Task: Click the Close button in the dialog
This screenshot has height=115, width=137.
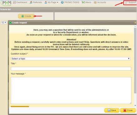Action: click(128, 110)
